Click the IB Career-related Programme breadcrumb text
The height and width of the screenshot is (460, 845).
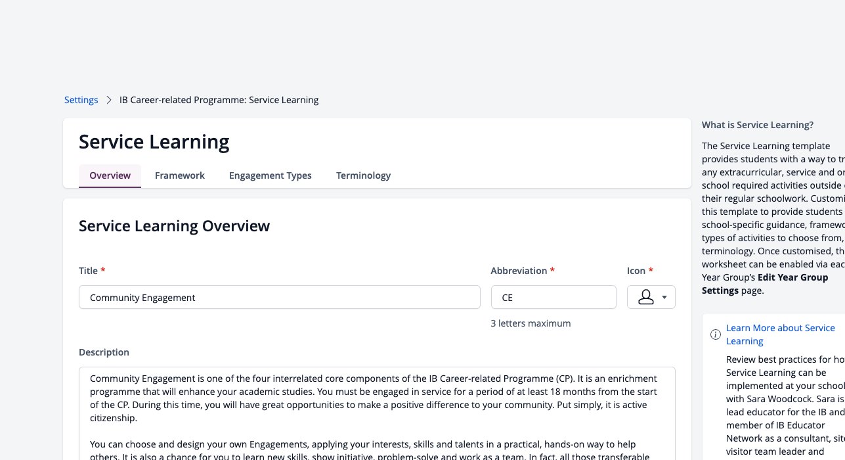pyautogui.click(x=219, y=100)
